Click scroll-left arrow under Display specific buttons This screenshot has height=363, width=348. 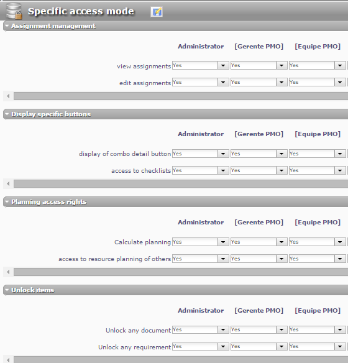tap(8, 184)
